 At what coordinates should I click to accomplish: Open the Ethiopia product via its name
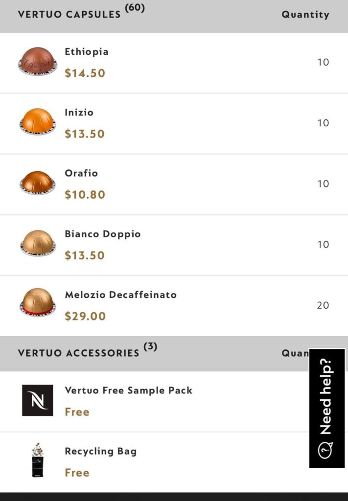[87, 51]
